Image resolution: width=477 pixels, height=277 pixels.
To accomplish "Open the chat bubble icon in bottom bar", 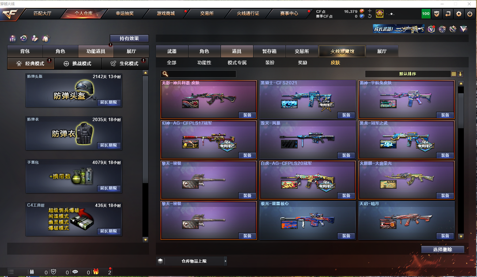I will pyautogui.click(x=75, y=272).
